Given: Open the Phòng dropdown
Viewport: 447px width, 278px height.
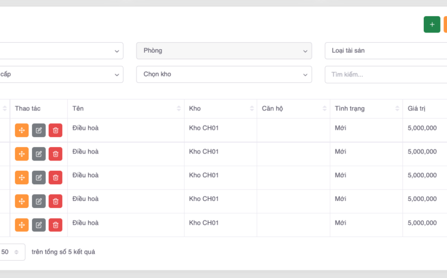Looking at the screenshot, I should (223, 51).
